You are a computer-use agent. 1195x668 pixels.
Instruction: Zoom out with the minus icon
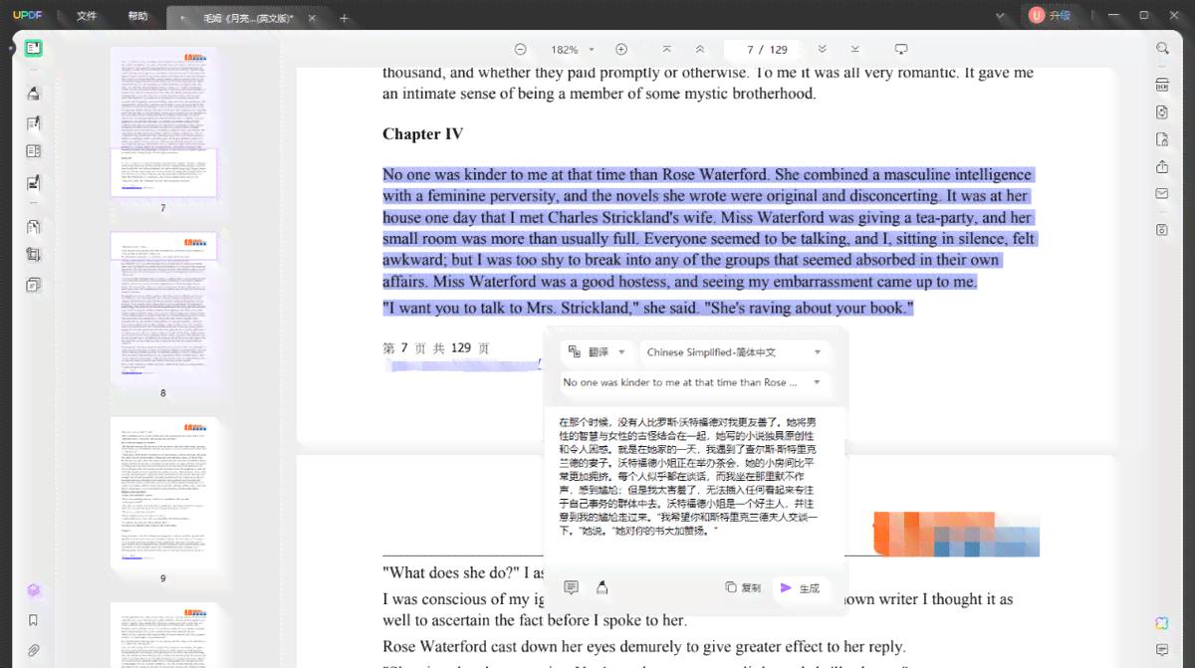click(520, 49)
